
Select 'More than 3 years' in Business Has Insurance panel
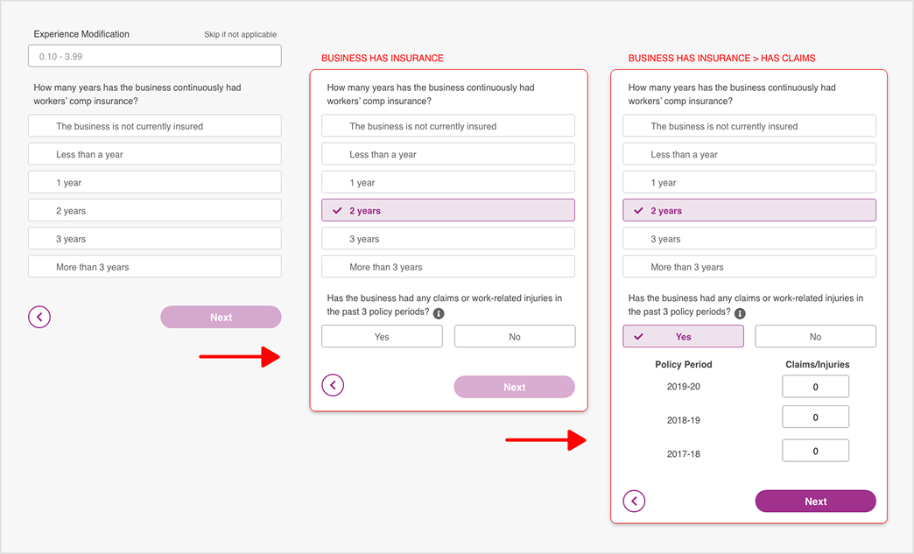pyautogui.click(x=448, y=267)
